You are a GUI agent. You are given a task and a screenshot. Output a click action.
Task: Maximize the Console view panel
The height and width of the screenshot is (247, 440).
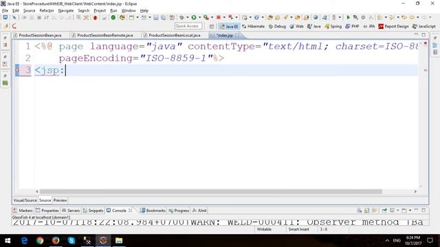click(x=423, y=210)
